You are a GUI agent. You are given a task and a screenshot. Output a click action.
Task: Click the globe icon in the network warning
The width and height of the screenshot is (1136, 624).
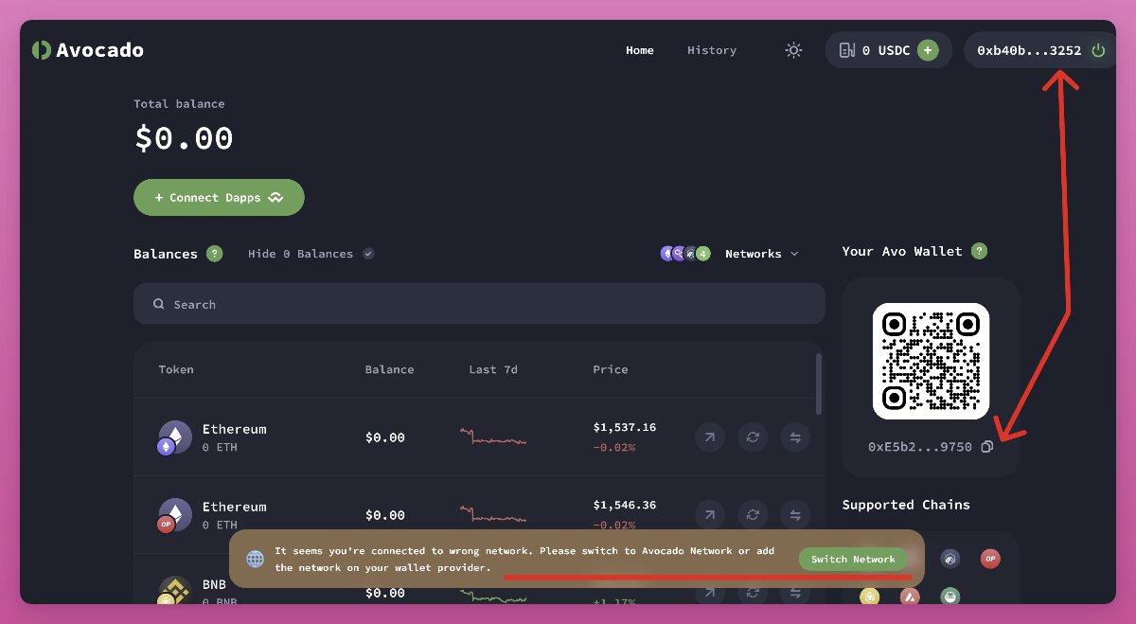(x=255, y=559)
